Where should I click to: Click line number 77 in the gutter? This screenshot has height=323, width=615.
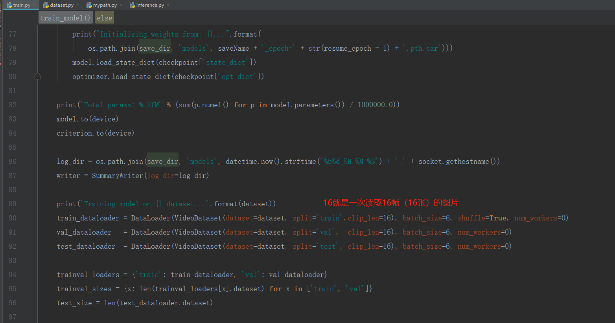pos(13,34)
